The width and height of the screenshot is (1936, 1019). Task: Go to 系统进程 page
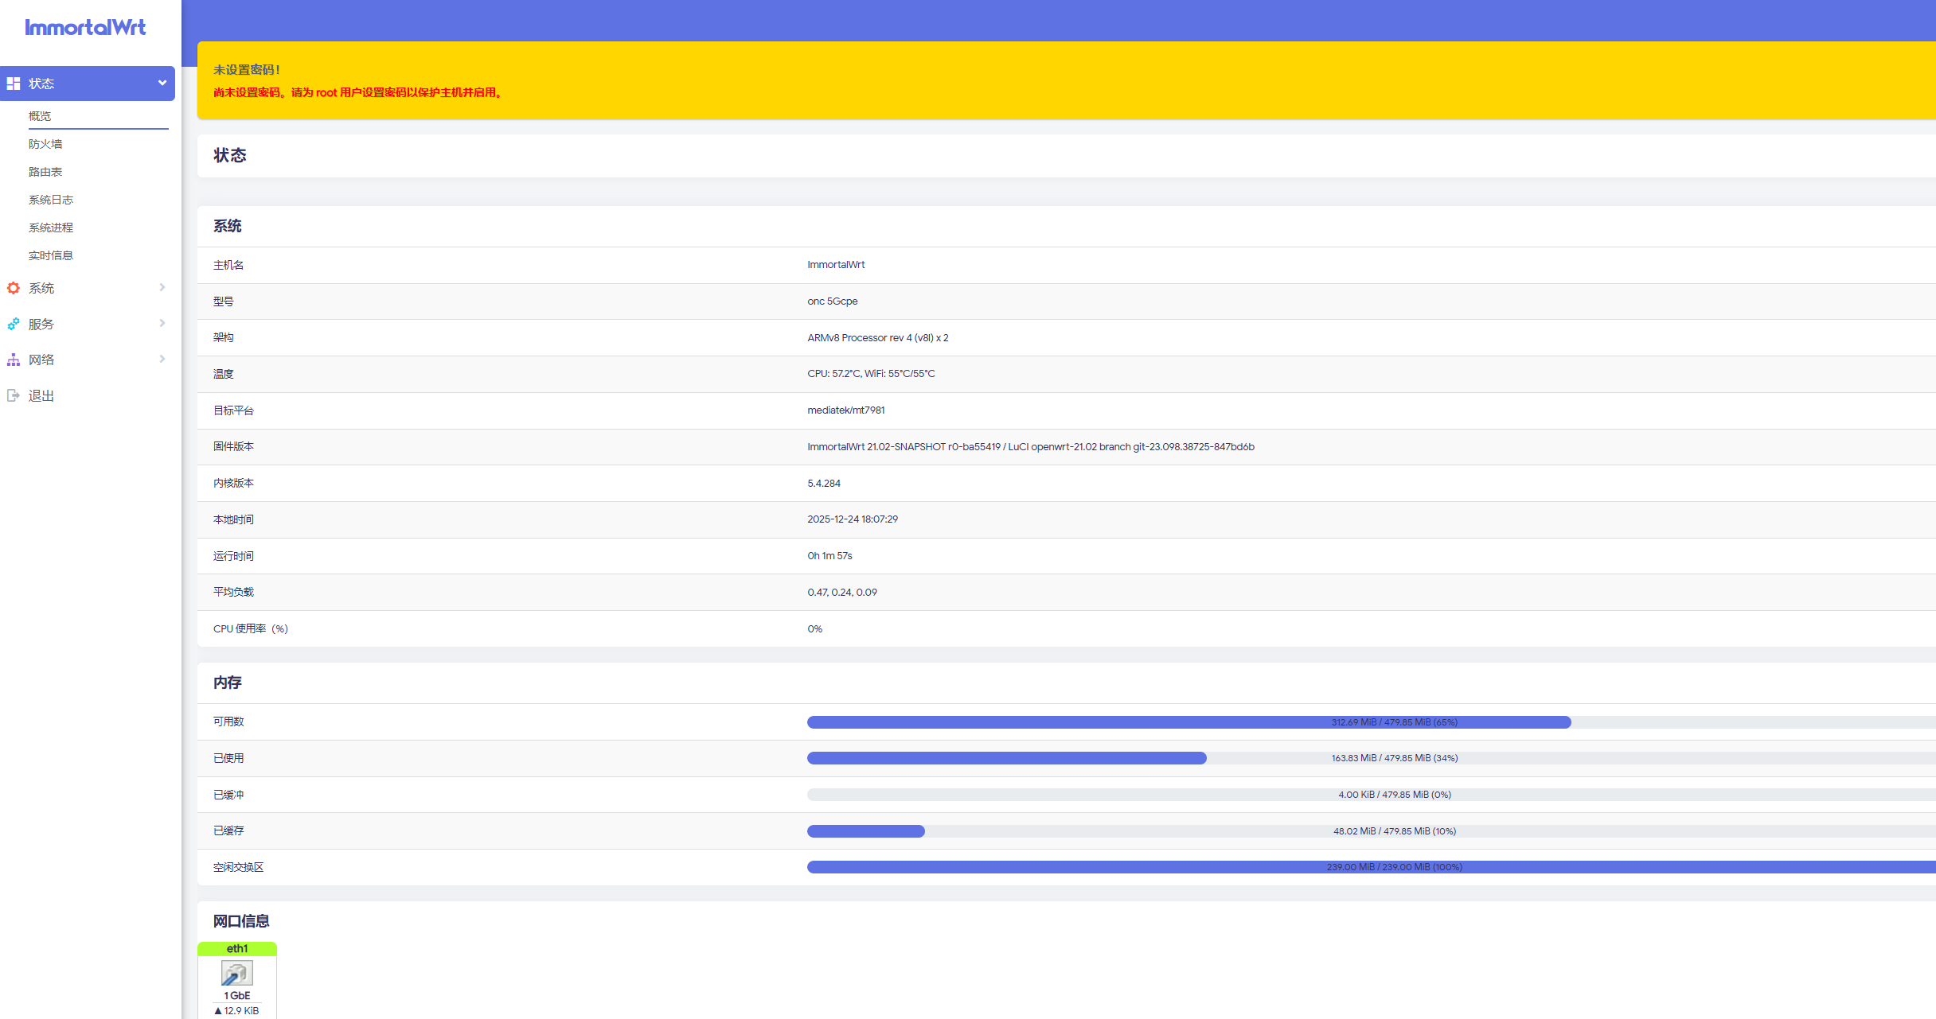[51, 228]
